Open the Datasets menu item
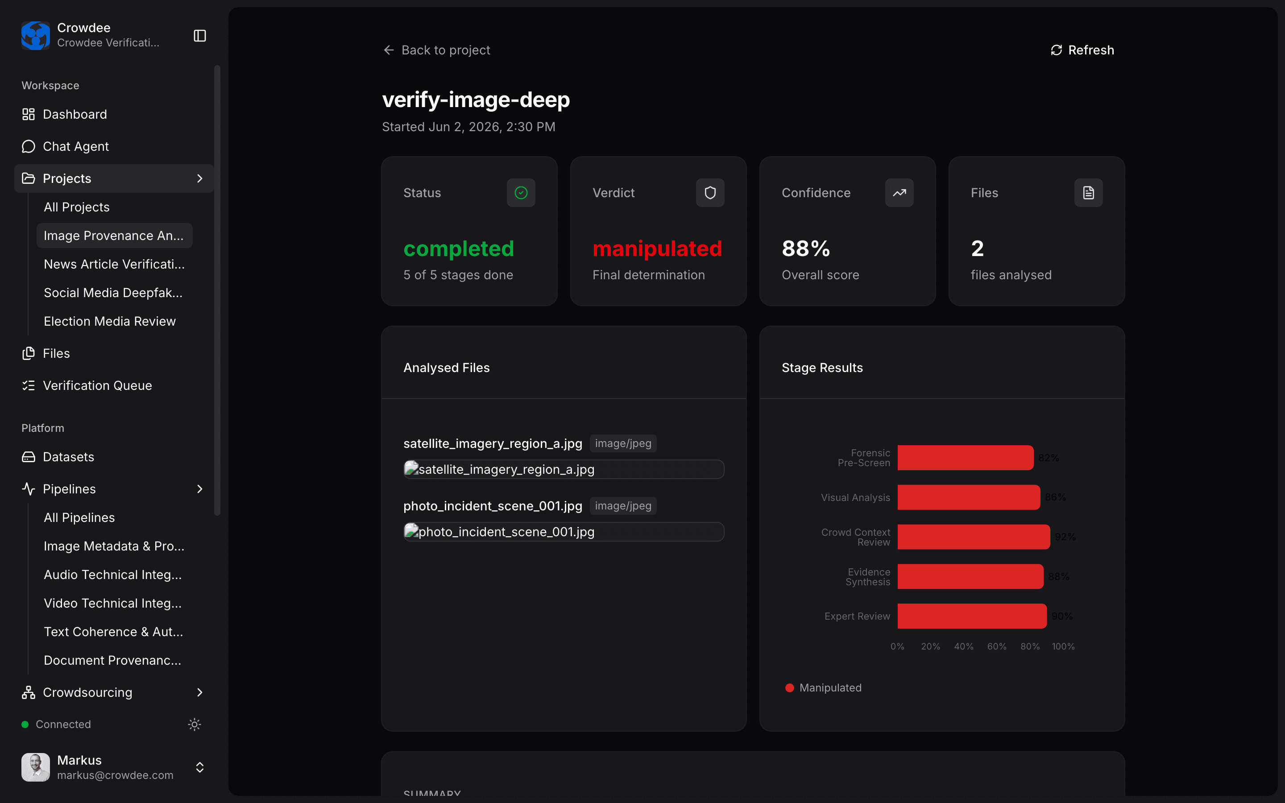Screen dimensions: 1285x803 114,457
